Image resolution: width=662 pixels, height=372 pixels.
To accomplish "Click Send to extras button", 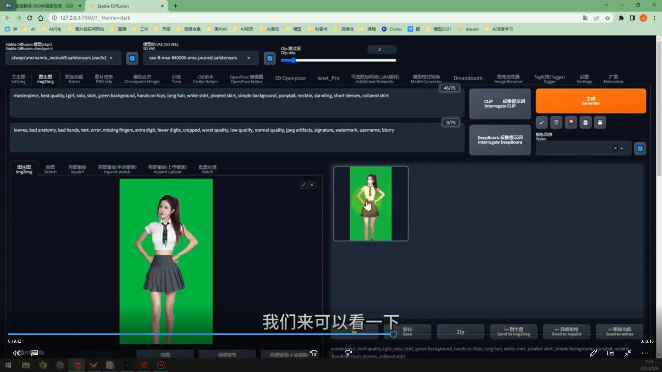I will (619, 332).
